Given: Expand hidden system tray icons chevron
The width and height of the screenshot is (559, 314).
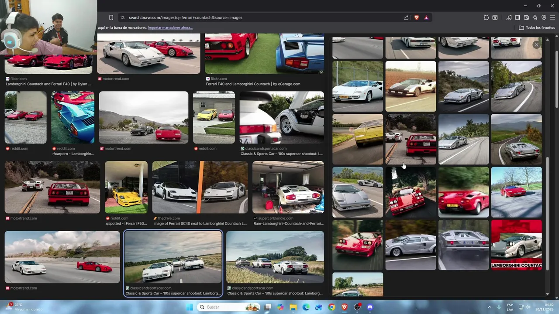Looking at the screenshot, I should (x=490, y=307).
